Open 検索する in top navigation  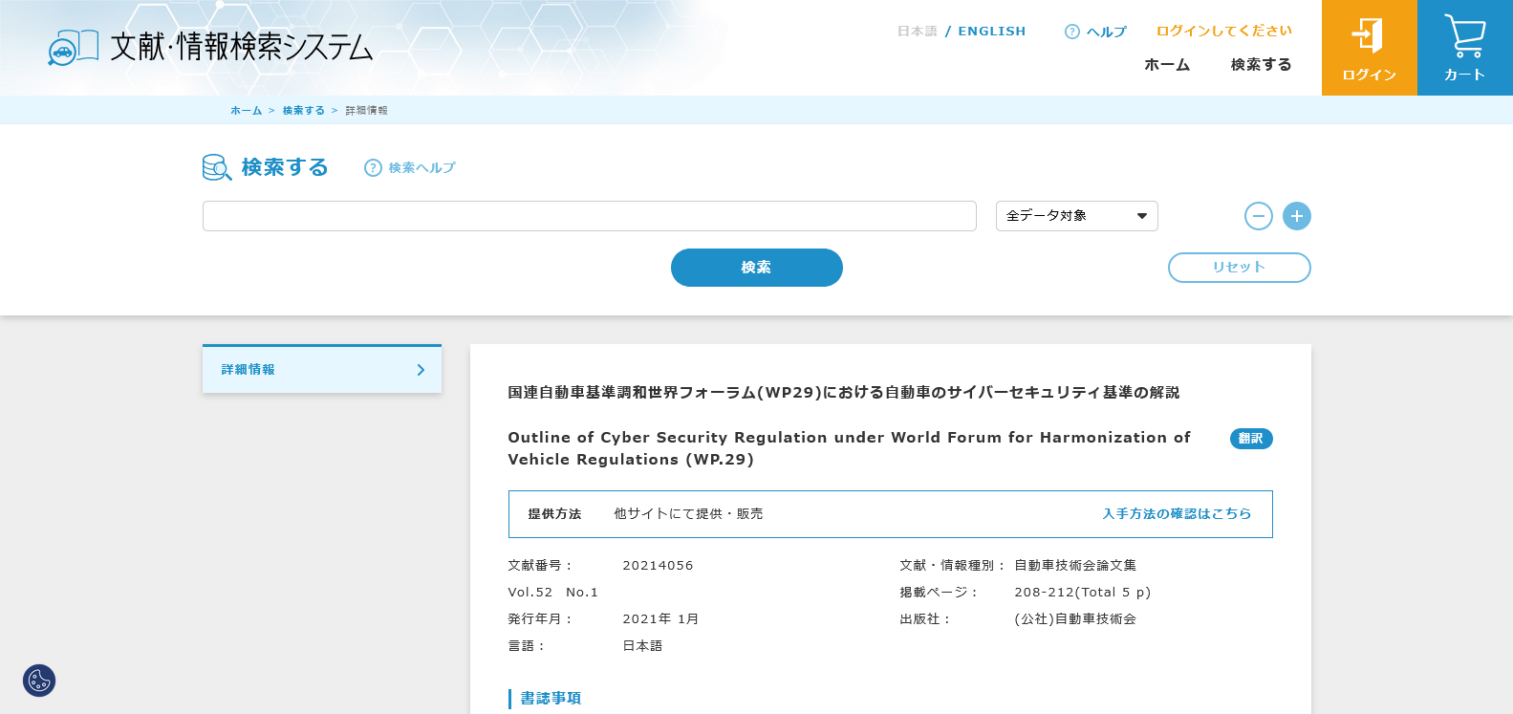1261,65
